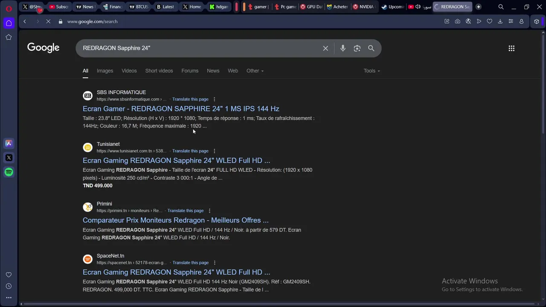Image resolution: width=546 pixels, height=307 pixels.
Task: Translate the Tunisianet page
Action: click(190, 151)
